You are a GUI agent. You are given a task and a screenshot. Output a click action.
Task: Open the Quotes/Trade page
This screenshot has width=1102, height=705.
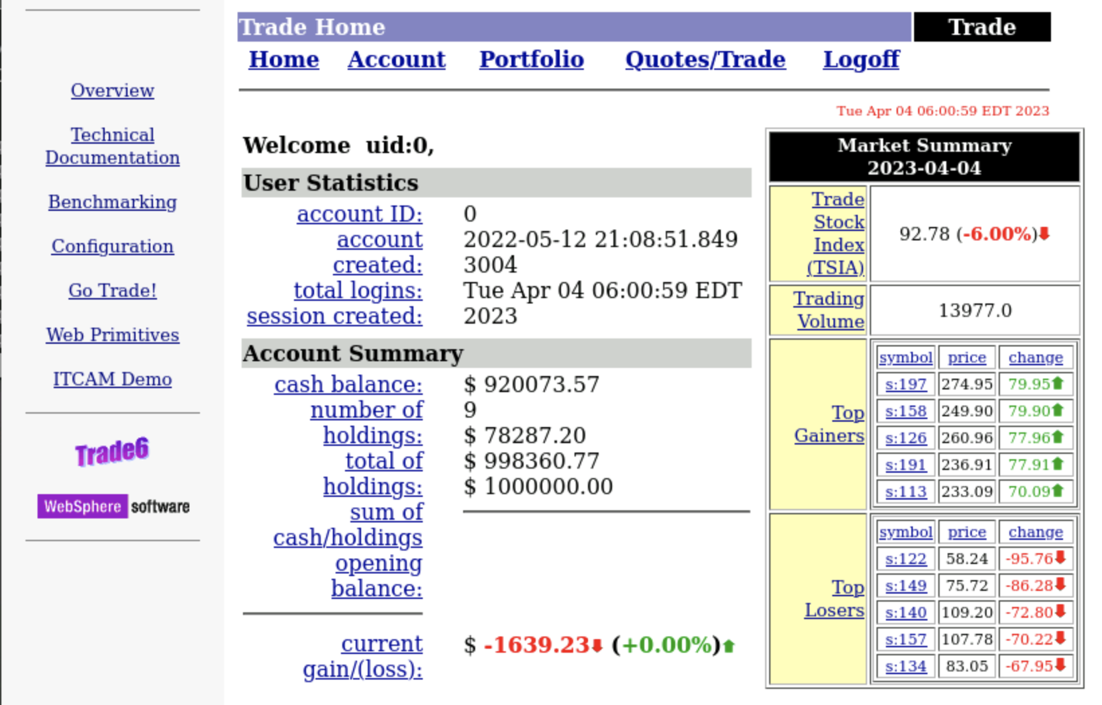coord(705,60)
